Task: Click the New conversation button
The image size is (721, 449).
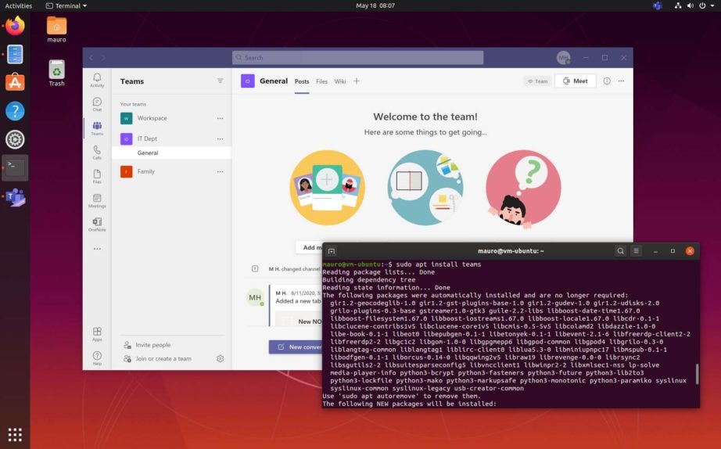Action: [296, 347]
